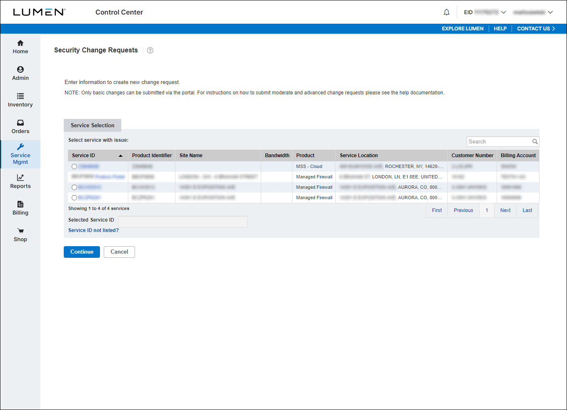Click the Continue button
This screenshot has height=410, width=567.
(82, 252)
